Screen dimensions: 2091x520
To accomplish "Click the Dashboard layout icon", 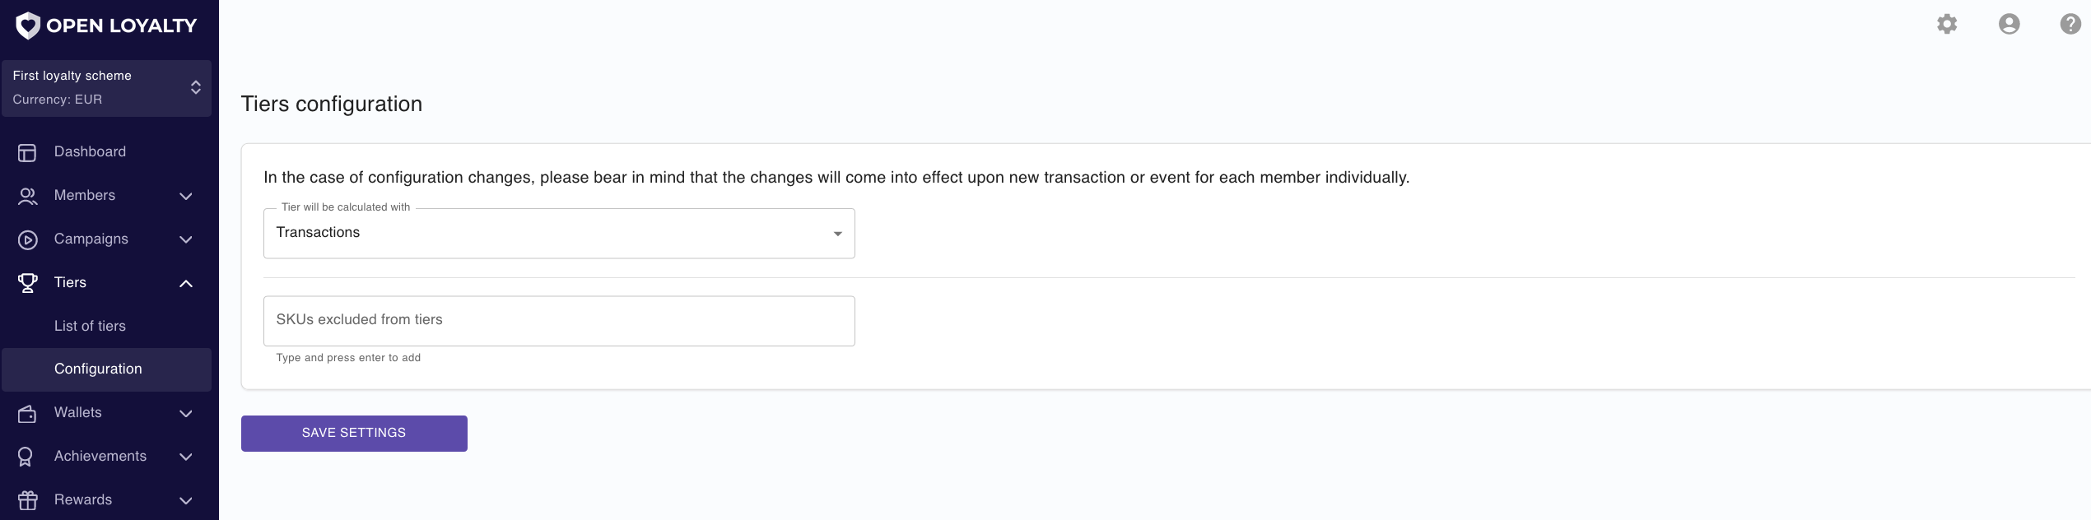I will coord(27,152).
